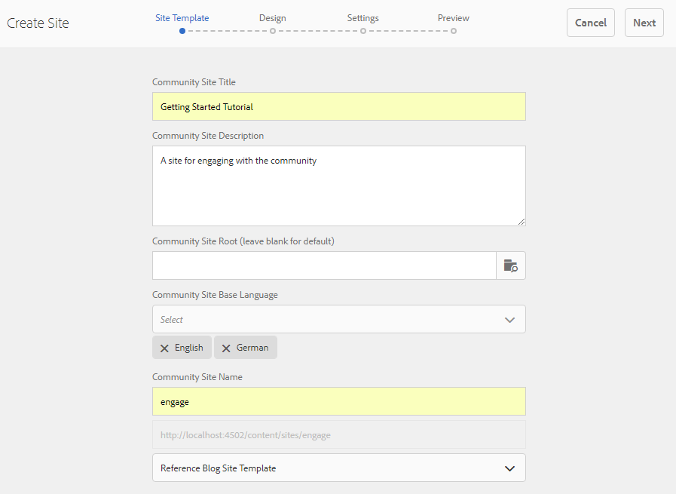This screenshot has height=494, width=676.
Task: Remove the English language tag
Action: point(164,348)
